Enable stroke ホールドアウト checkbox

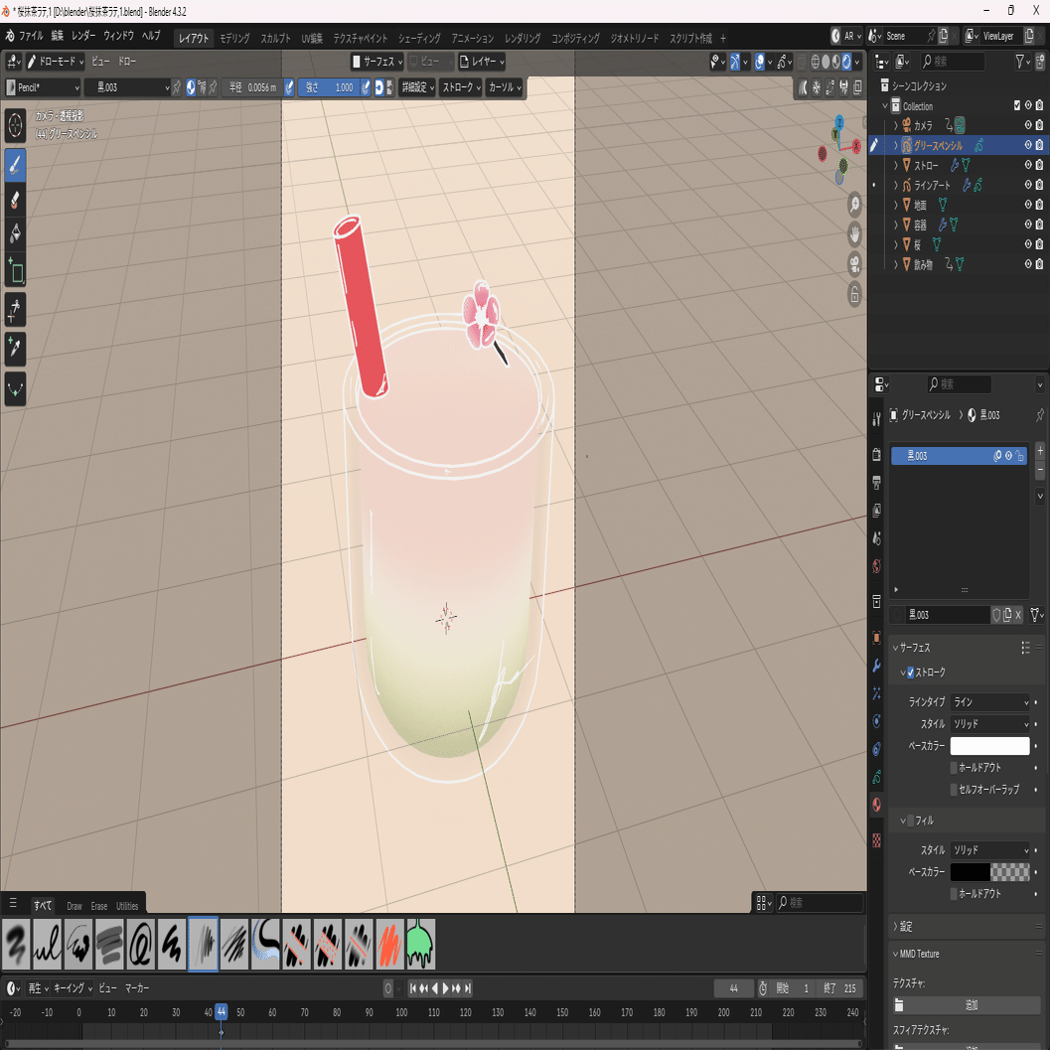[x=954, y=768]
